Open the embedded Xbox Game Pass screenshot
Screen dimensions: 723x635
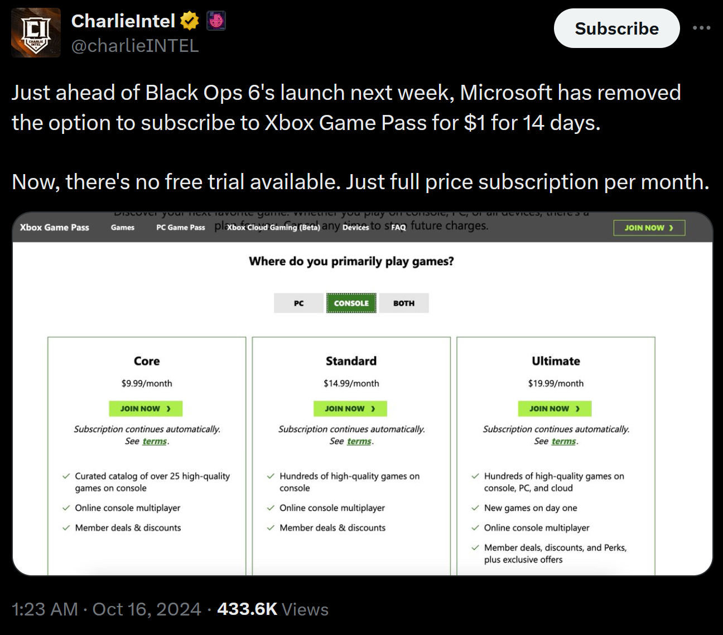pyautogui.click(x=363, y=393)
